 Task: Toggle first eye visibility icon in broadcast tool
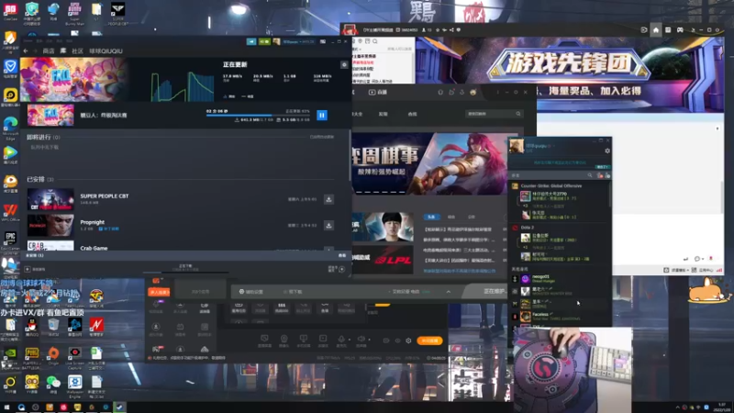(385, 340)
